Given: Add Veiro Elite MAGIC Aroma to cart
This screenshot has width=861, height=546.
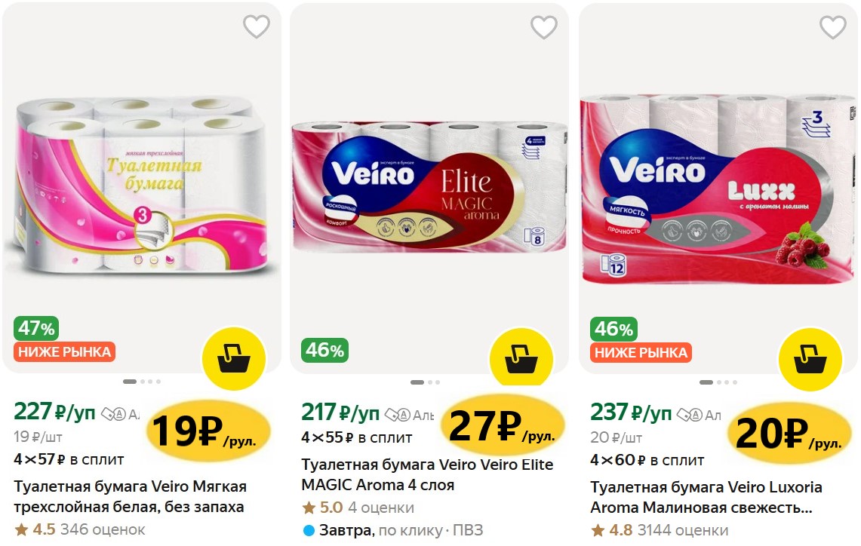Looking at the screenshot, I should point(521,359).
